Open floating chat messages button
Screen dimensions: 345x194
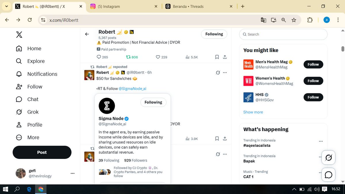click(x=328, y=175)
